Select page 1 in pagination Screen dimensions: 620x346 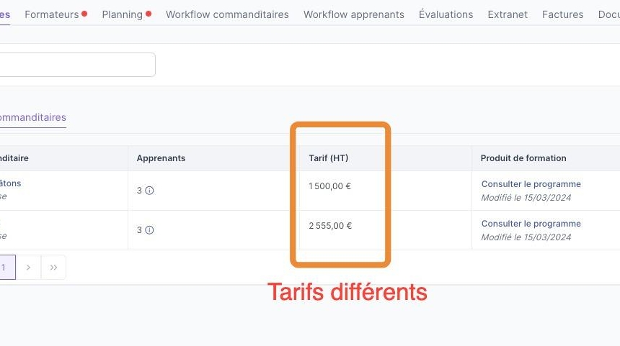pyautogui.click(x=4, y=267)
